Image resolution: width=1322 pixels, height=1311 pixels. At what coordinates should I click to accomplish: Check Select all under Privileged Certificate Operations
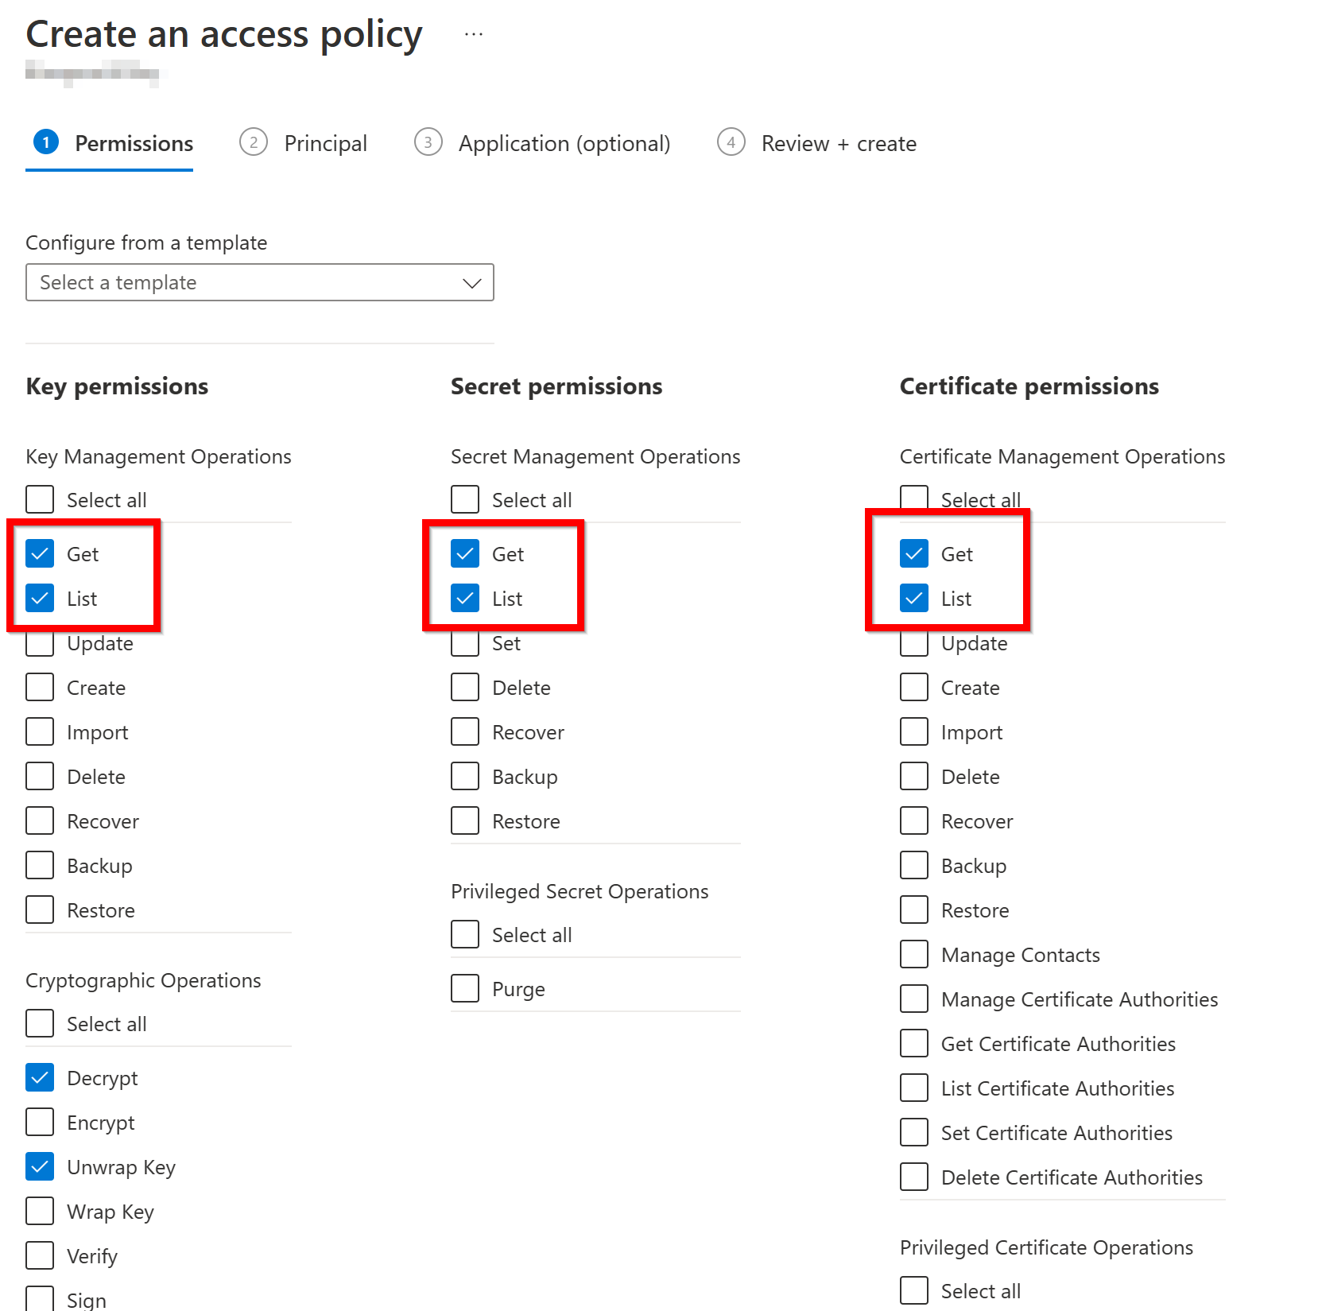pos(913,1290)
